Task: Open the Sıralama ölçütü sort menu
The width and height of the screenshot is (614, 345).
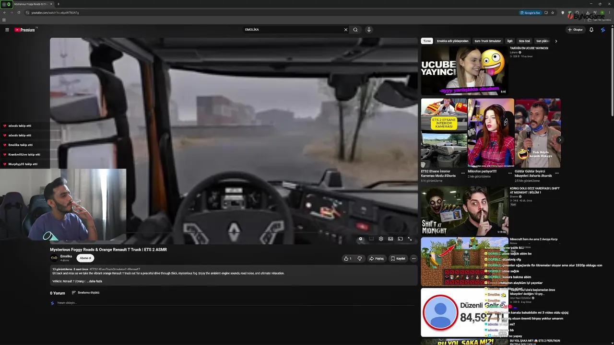Action: 86,293
